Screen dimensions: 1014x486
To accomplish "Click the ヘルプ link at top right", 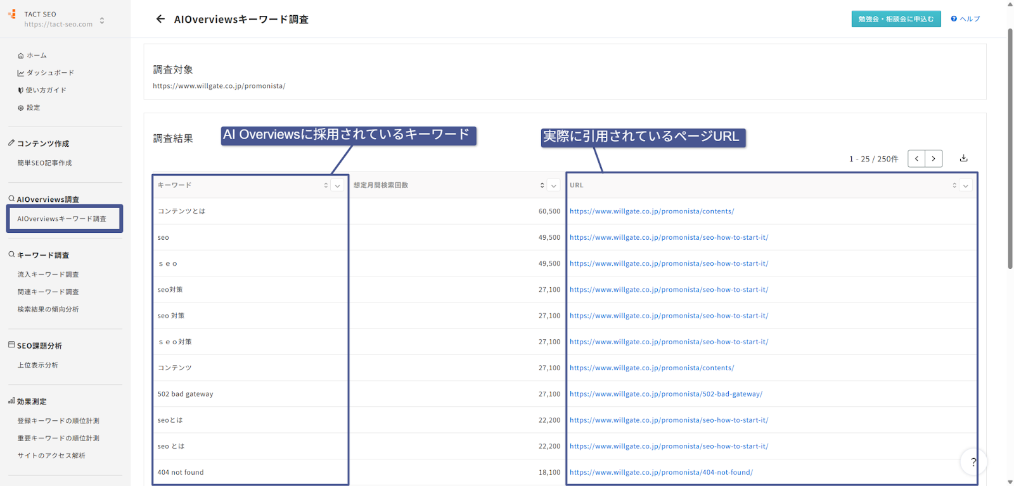I will tap(965, 19).
